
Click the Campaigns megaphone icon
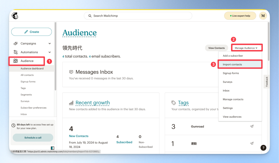16,43
